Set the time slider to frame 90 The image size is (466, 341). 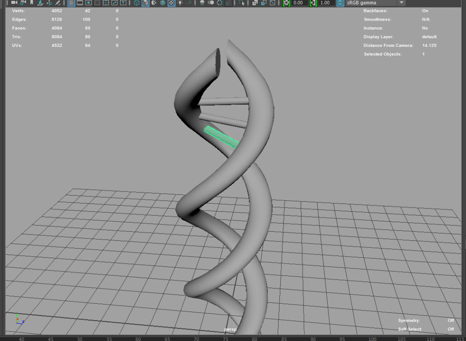pos(313,339)
